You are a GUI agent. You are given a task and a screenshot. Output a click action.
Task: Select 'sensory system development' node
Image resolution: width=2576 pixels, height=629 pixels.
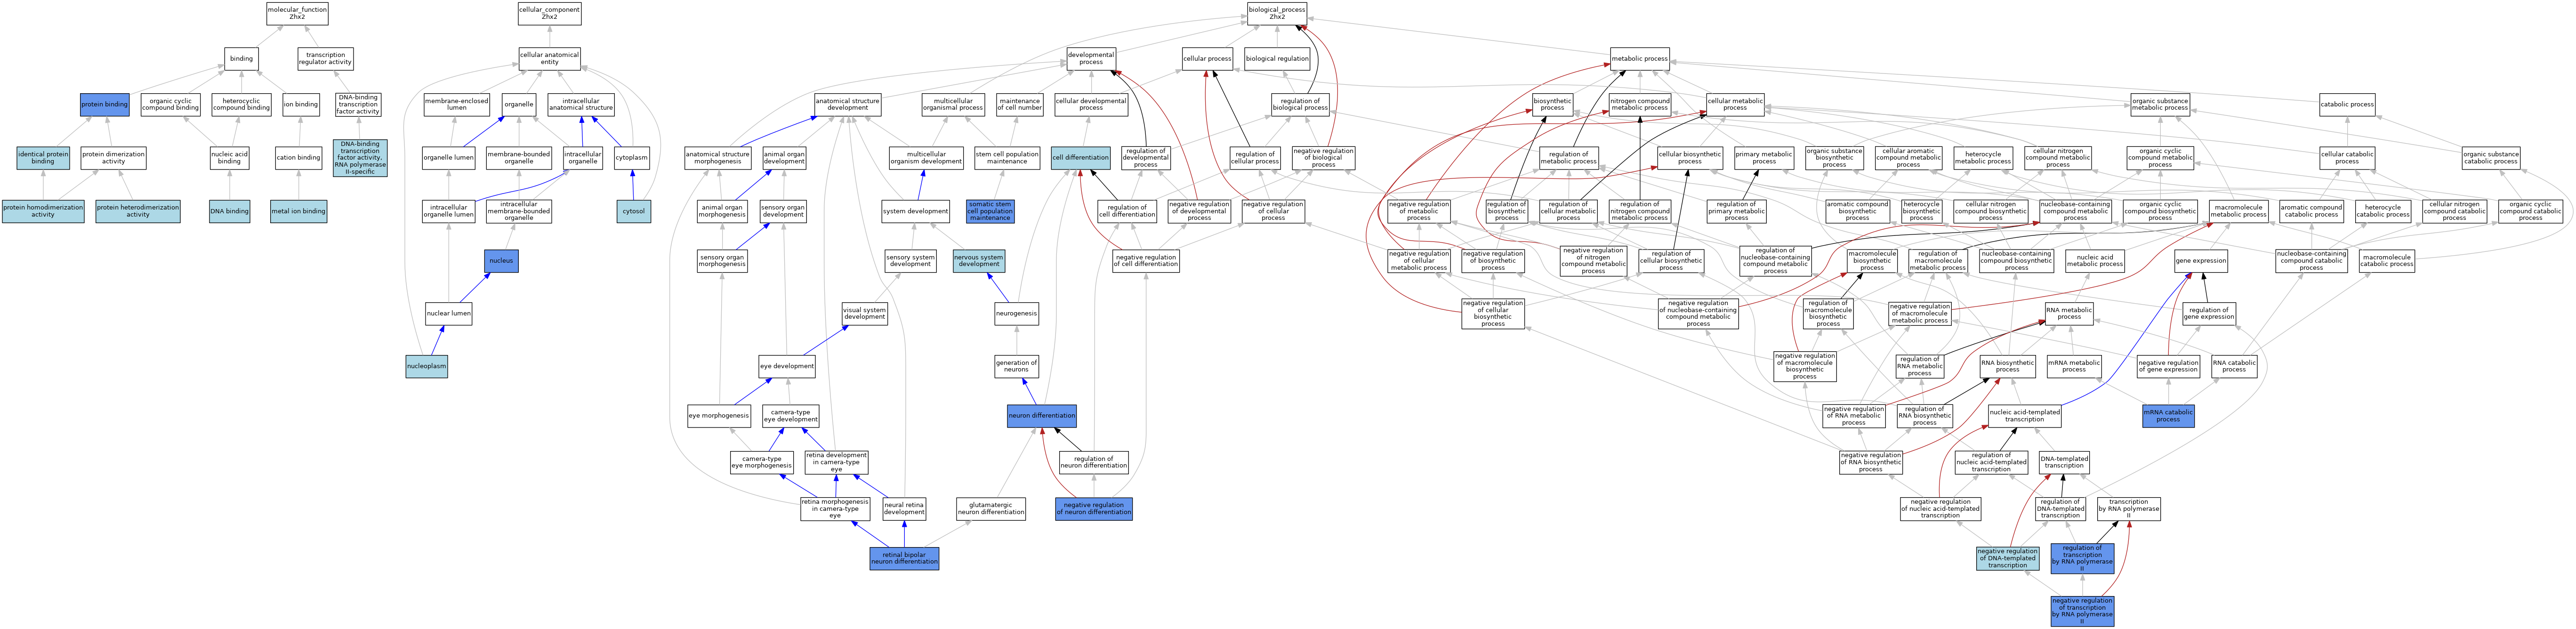[x=911, y=261]
